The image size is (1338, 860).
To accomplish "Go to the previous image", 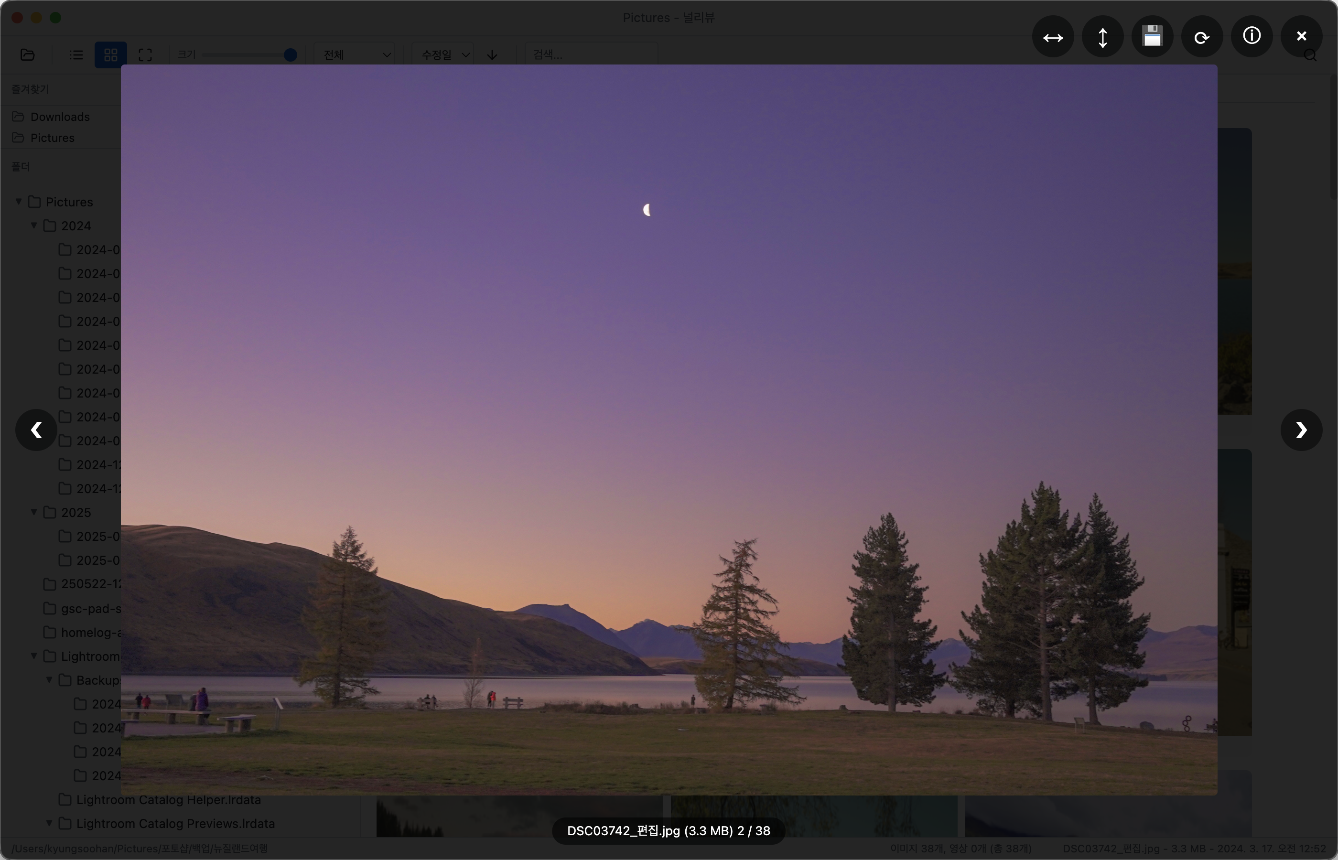I will pos(36,430).
